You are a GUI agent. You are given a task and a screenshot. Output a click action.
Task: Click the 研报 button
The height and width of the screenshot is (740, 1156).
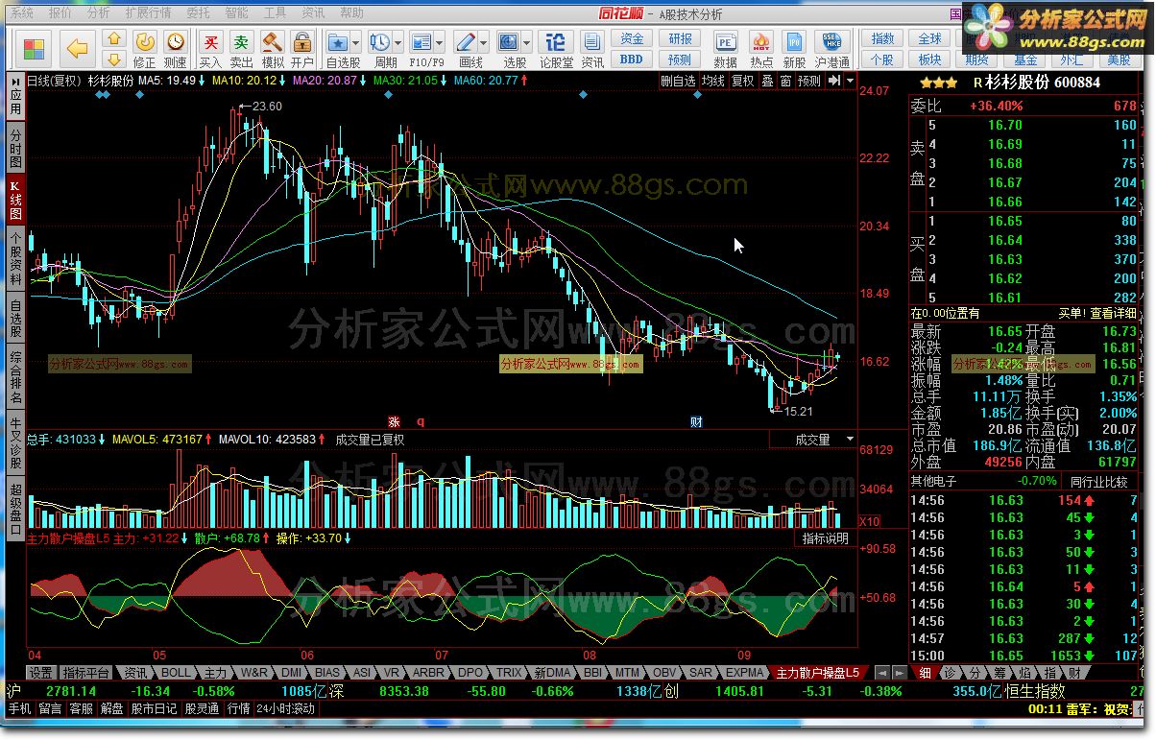pos(681,39)
